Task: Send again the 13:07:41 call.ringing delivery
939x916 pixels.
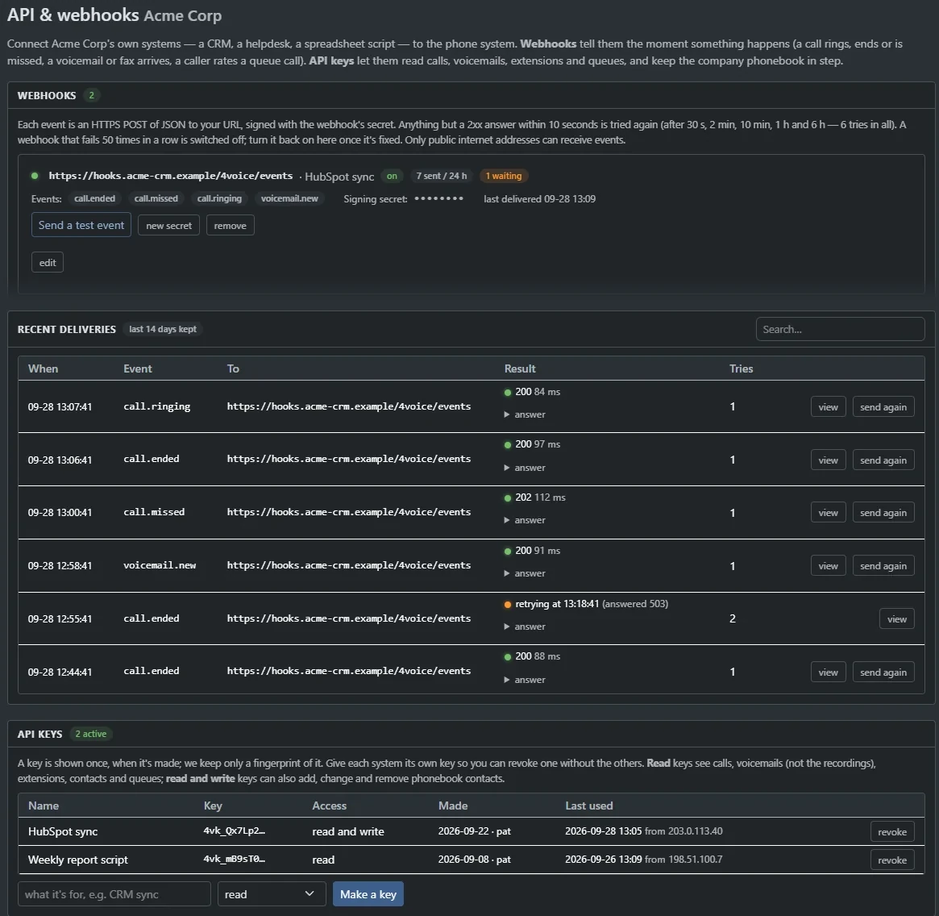Action: (883, 406)
